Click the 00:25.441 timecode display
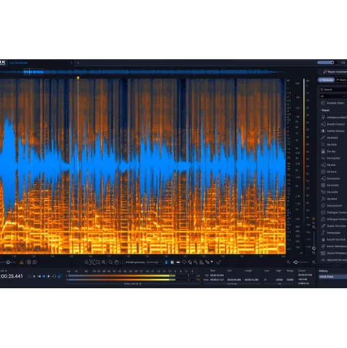Screen dimensions: 347x348 (12, 277)
